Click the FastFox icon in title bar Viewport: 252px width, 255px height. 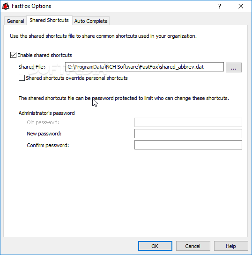(6, 6)
